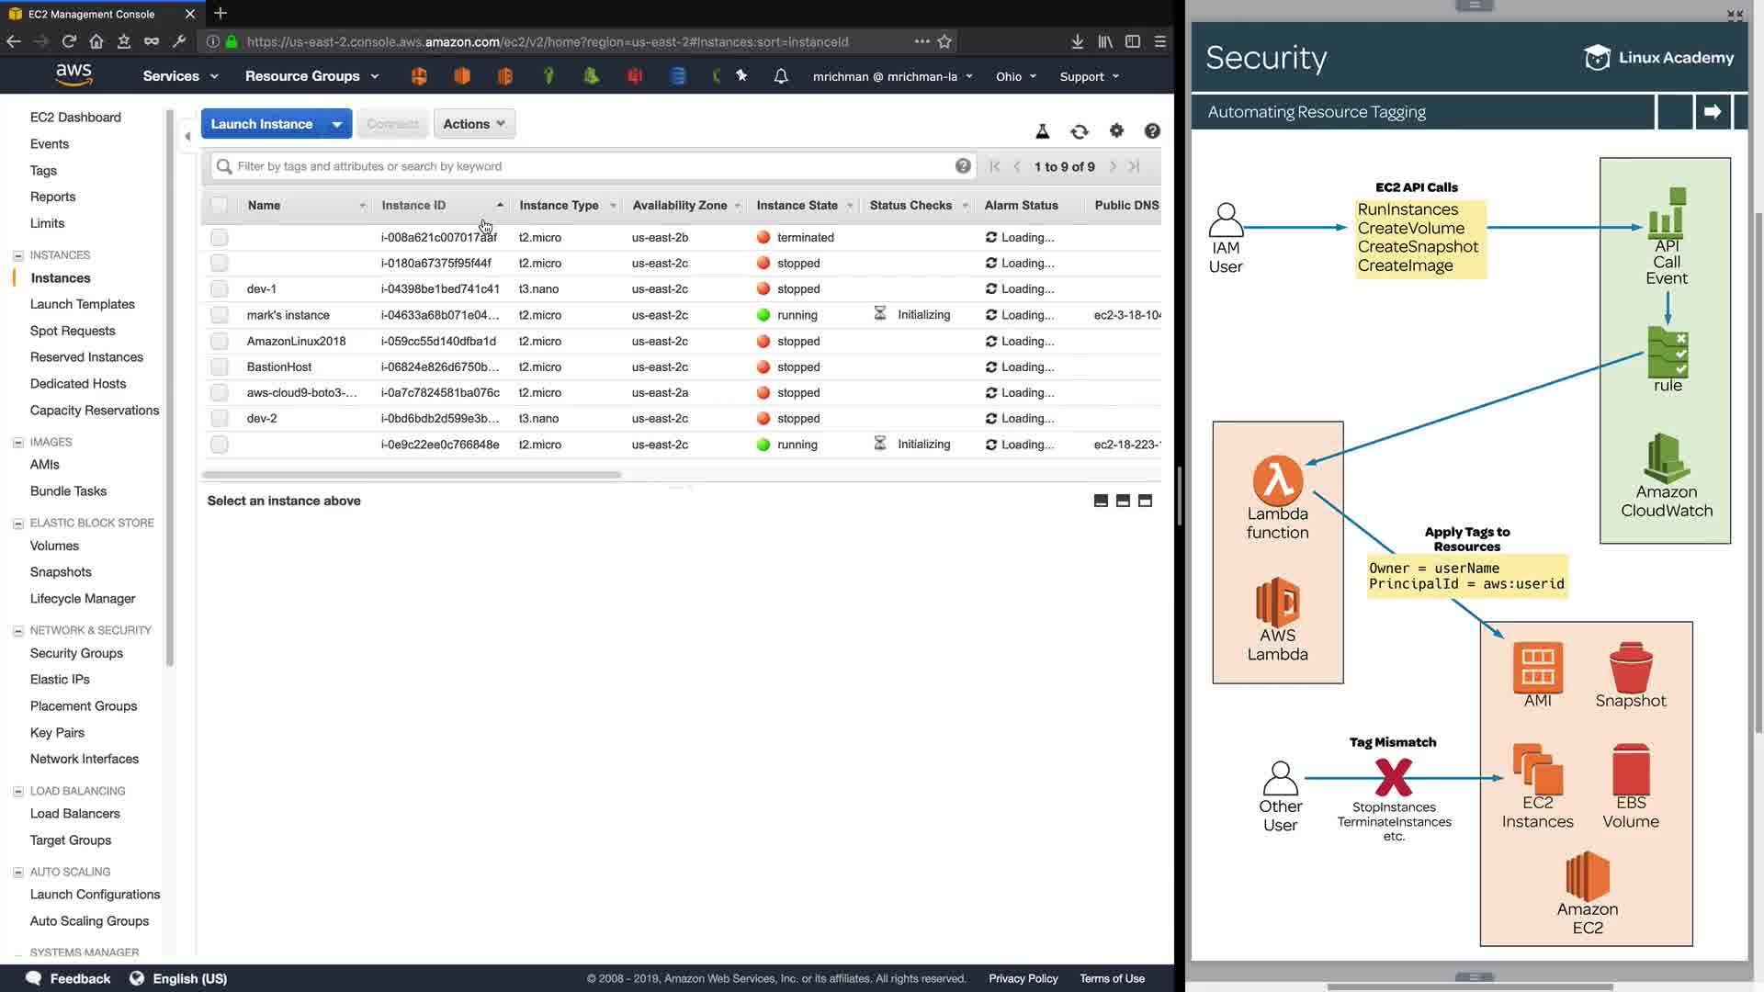Open the Resource Groups menu

tap(311, 76)
